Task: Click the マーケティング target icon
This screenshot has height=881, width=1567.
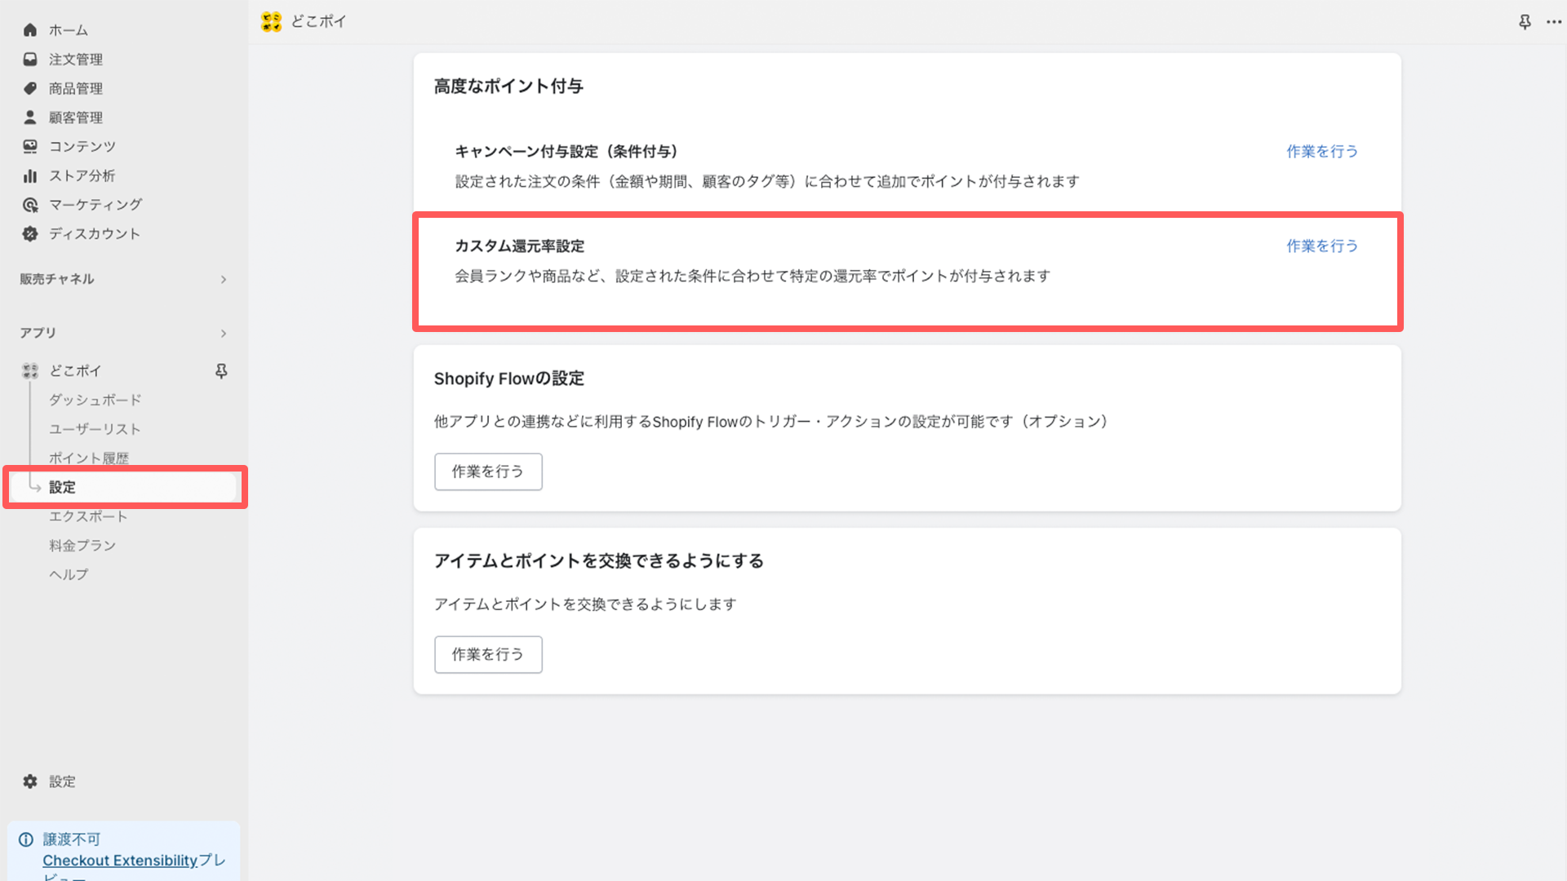Action: point(30,205)
